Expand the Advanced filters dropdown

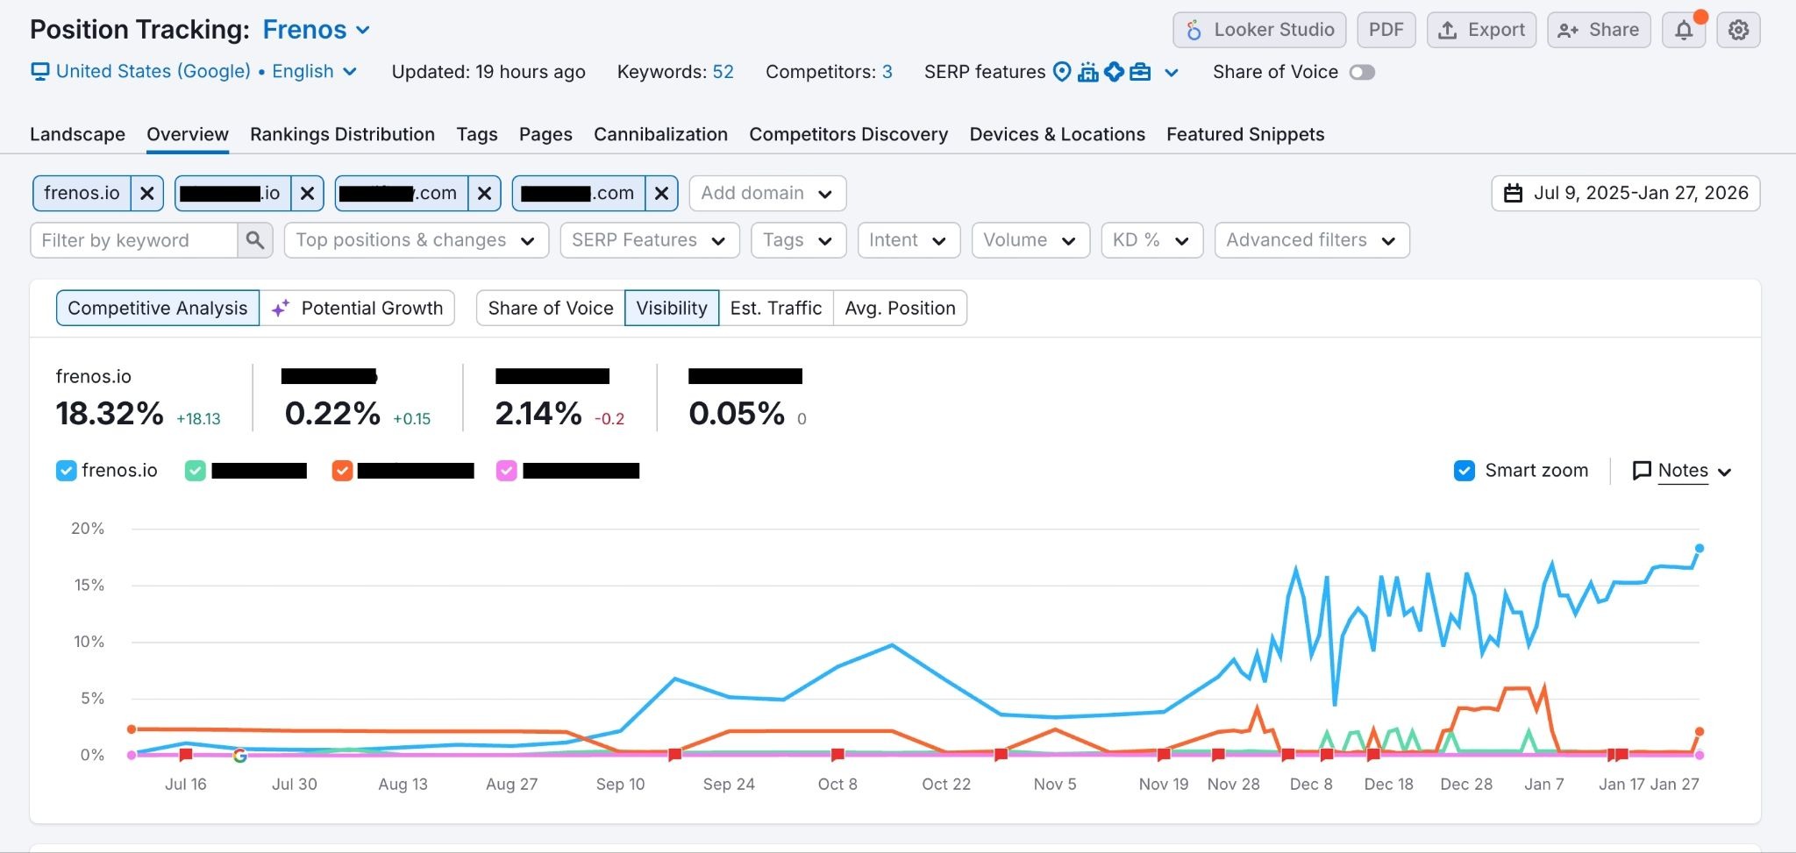point(1311,239)
